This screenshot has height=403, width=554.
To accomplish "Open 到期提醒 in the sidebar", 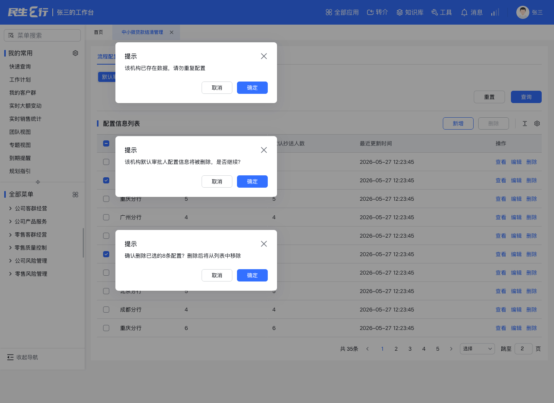I will [20, 158].
